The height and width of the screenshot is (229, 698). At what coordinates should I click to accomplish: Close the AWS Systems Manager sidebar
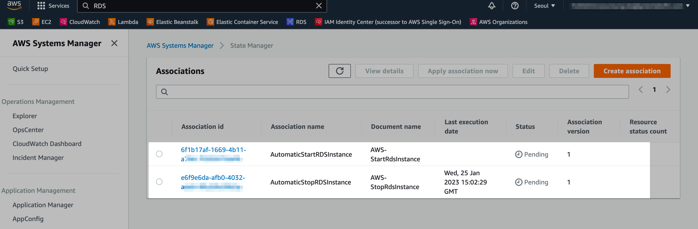click(x=114, y=43)
